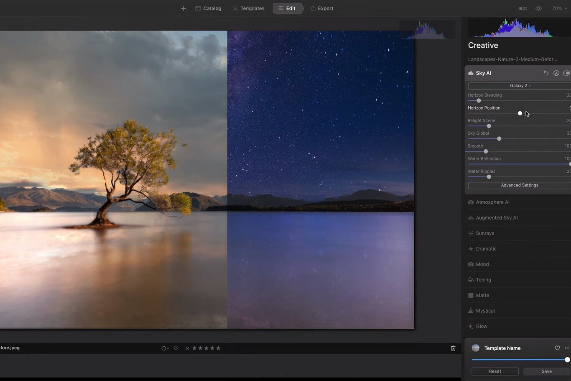Adjust the template amount slider handle

567,360
